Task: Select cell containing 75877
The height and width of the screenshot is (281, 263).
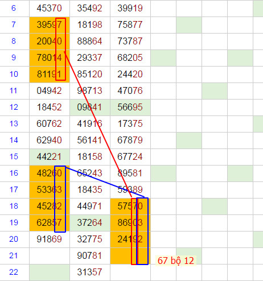Action: [x=130, y=25]
